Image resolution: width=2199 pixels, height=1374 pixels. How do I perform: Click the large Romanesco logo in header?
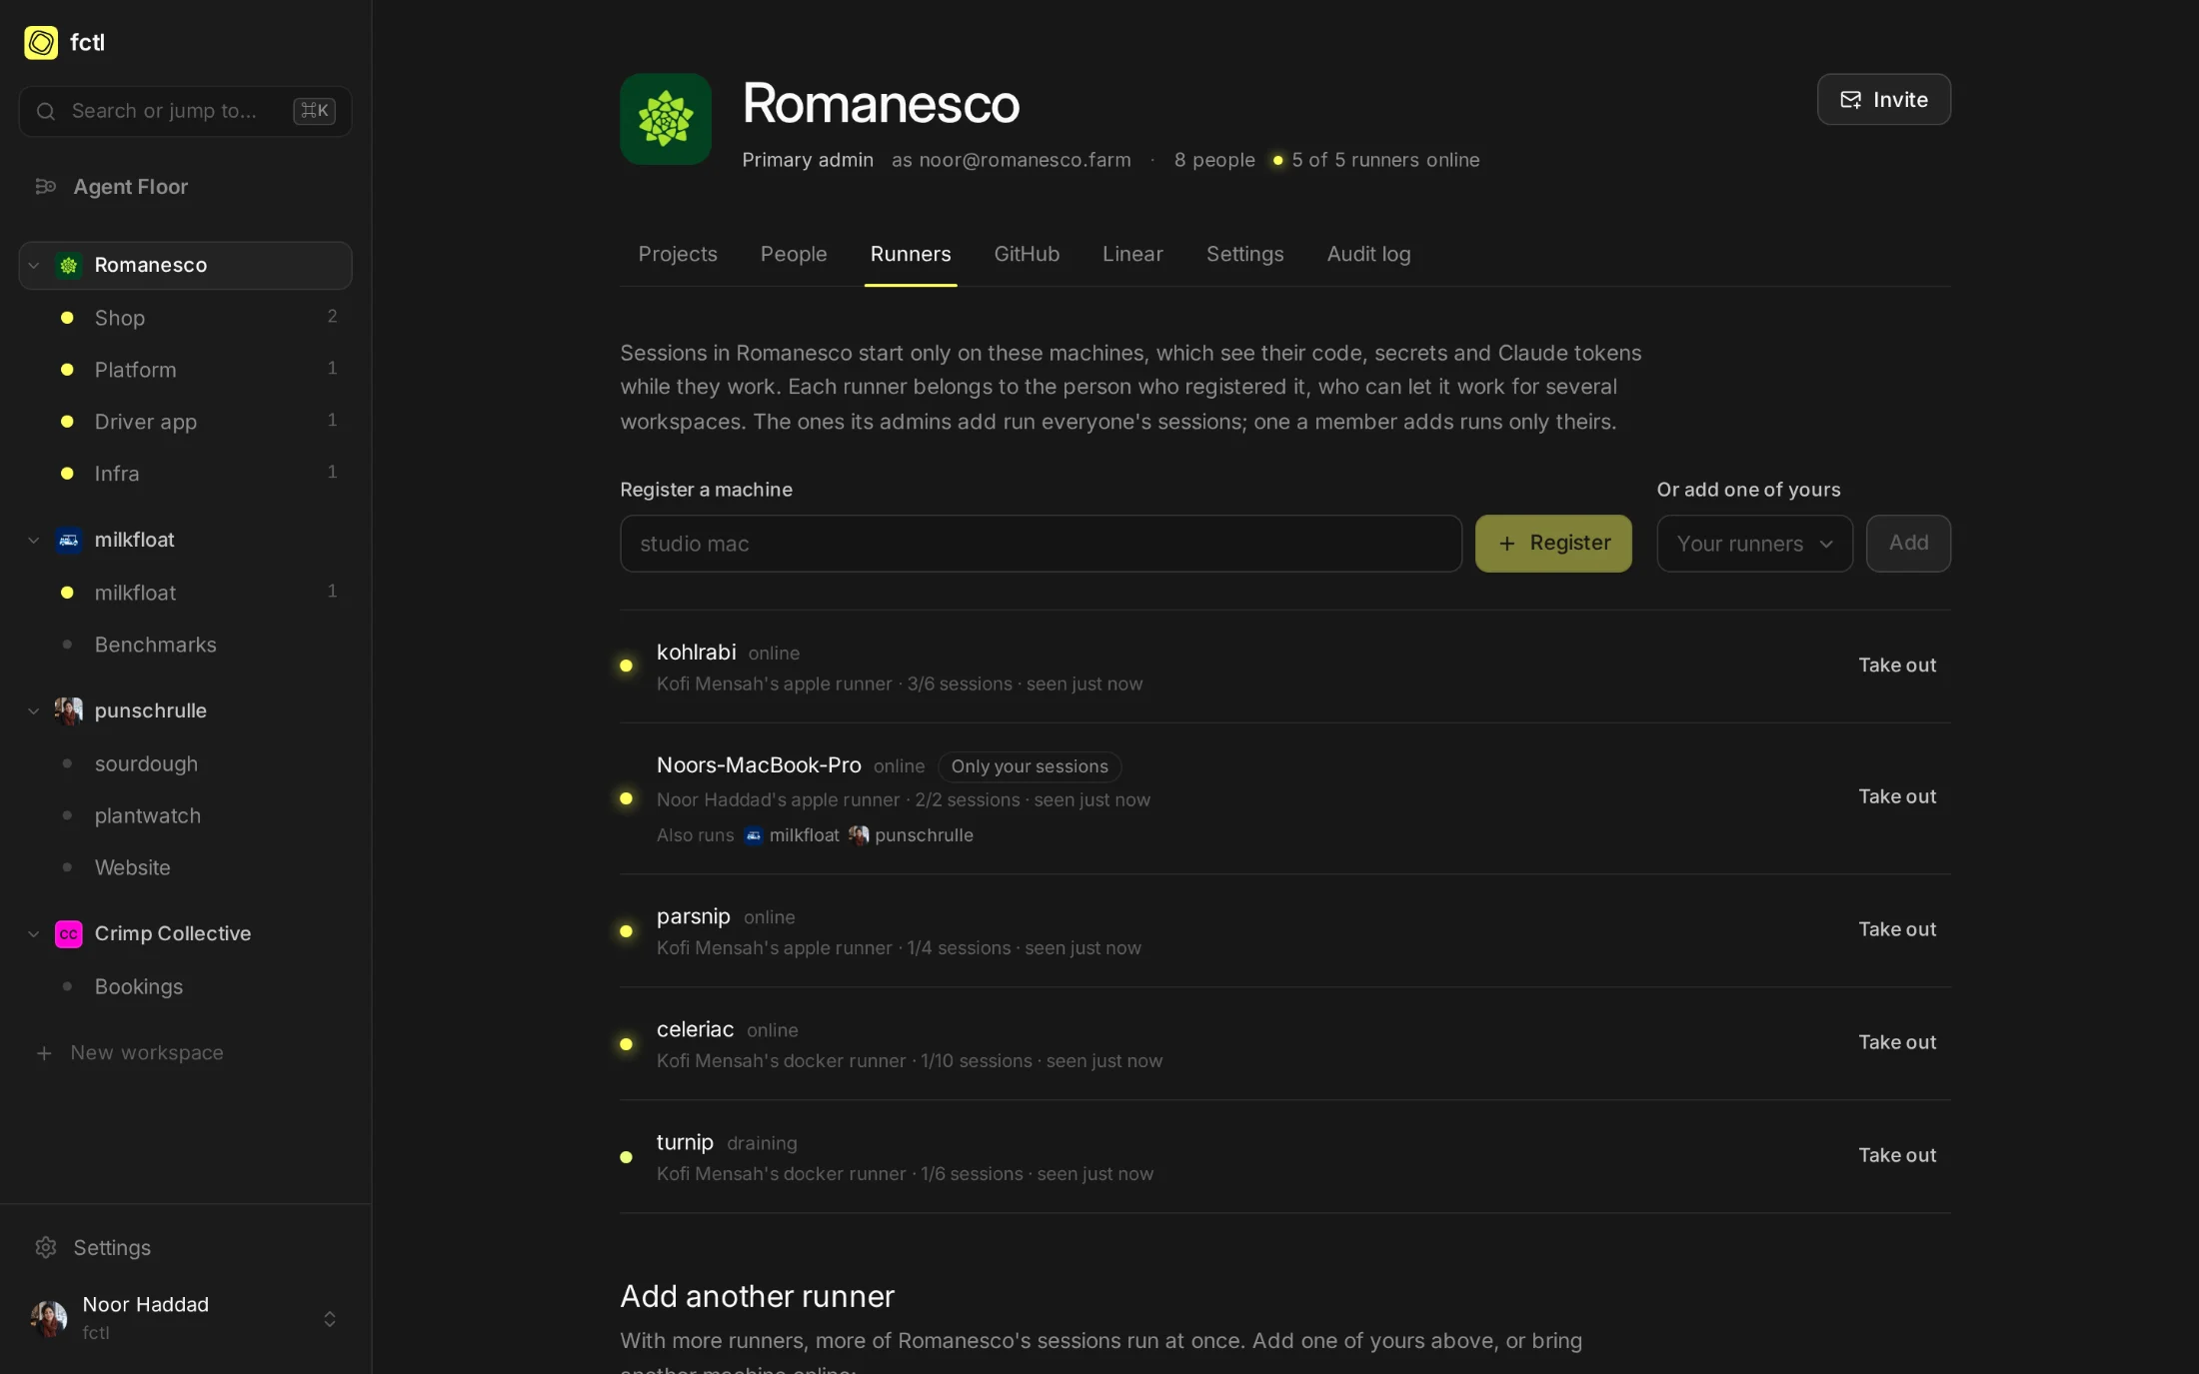click(666, 119)
